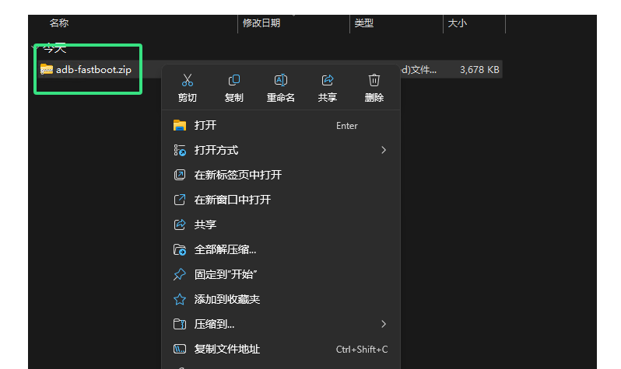Image resolution: width=621 pixels, height=369 pixels.
Task: Click the Share (共享) icon in top row
Action: tap(328, 80)
